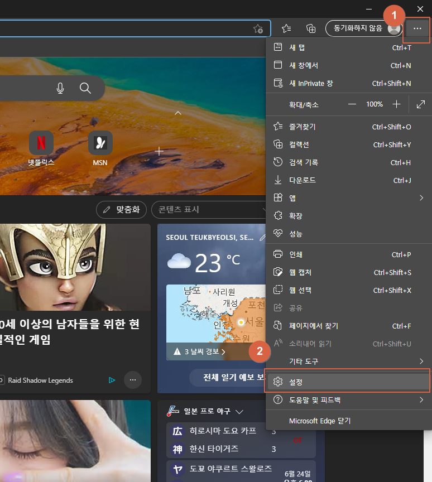This screenshot has height=482, width=432.
Task: Click the 100% zoom level value
Action: pos(374,104)
